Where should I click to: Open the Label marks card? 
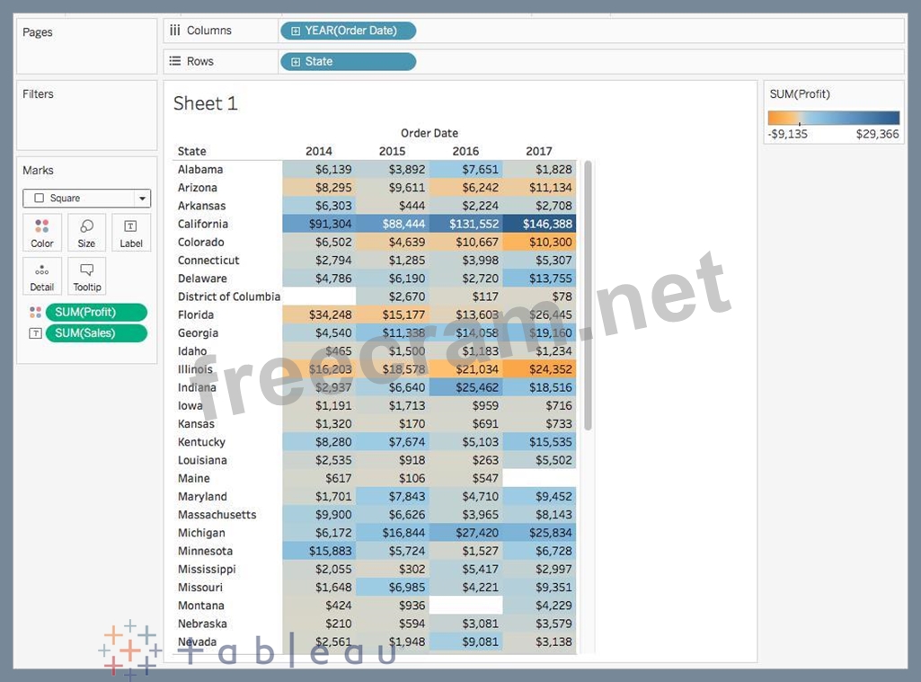130,232
